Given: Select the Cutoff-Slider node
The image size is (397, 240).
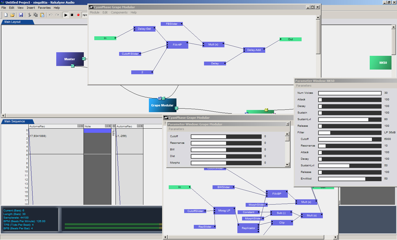Looking at the screenshot, I should 130,54.
